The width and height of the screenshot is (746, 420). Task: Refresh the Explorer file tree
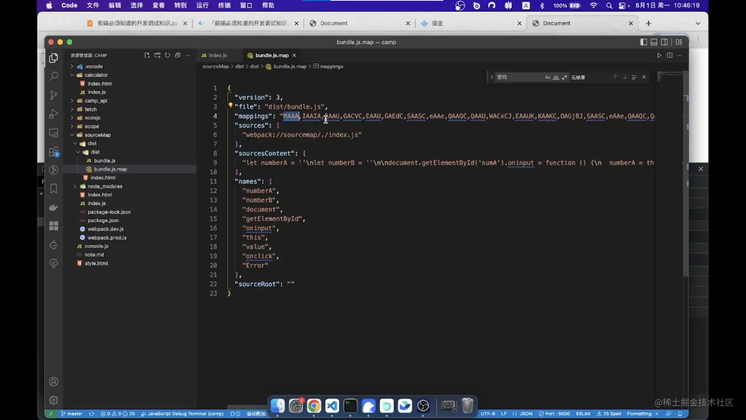pos(167,55)
